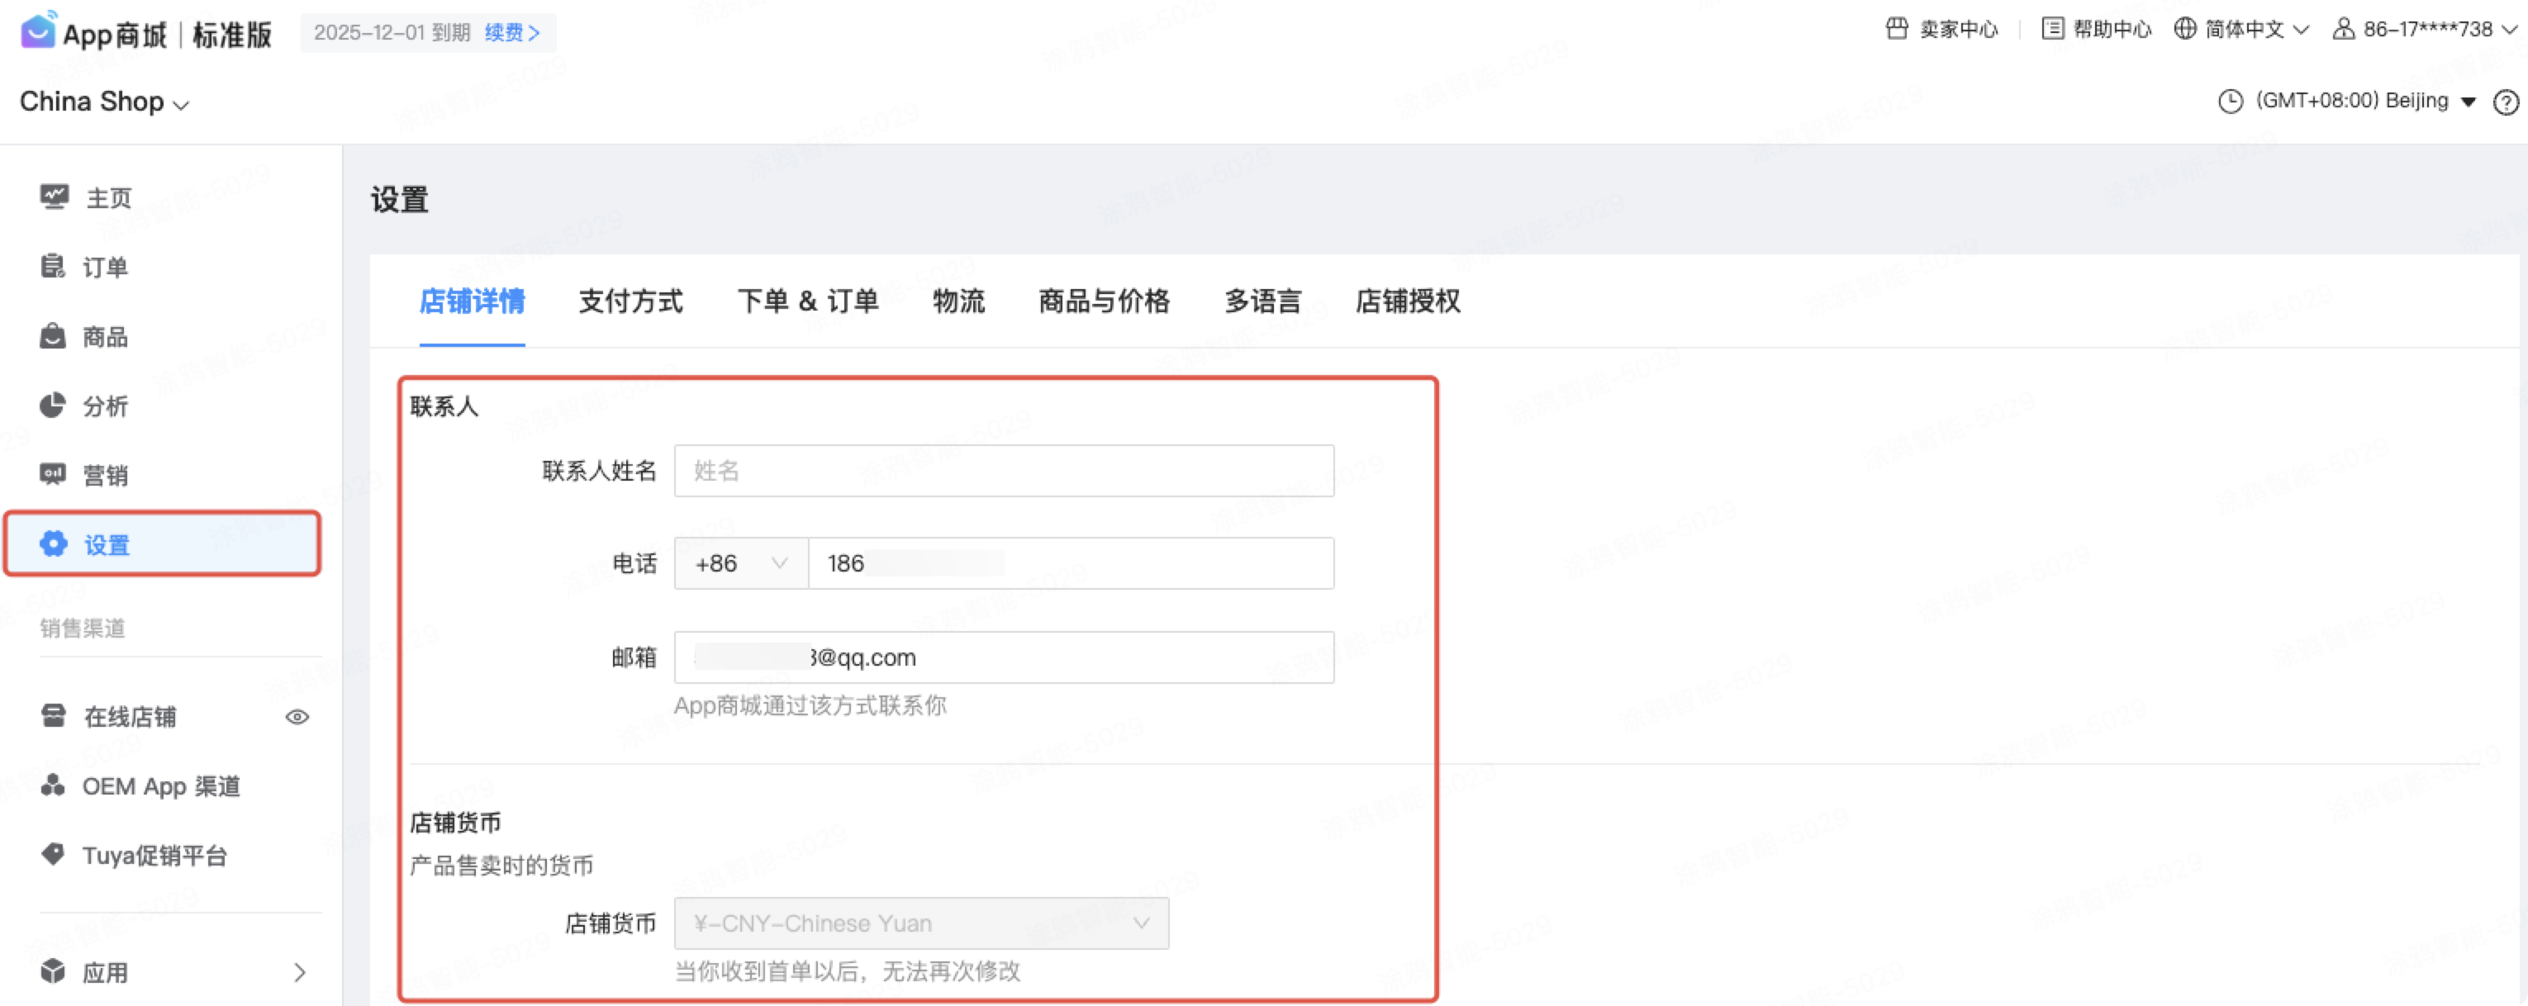Click the 卖家中心 shop icon

coord(1897,28)
